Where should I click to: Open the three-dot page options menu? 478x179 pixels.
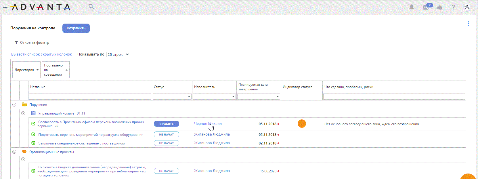(x=468, y=24)
